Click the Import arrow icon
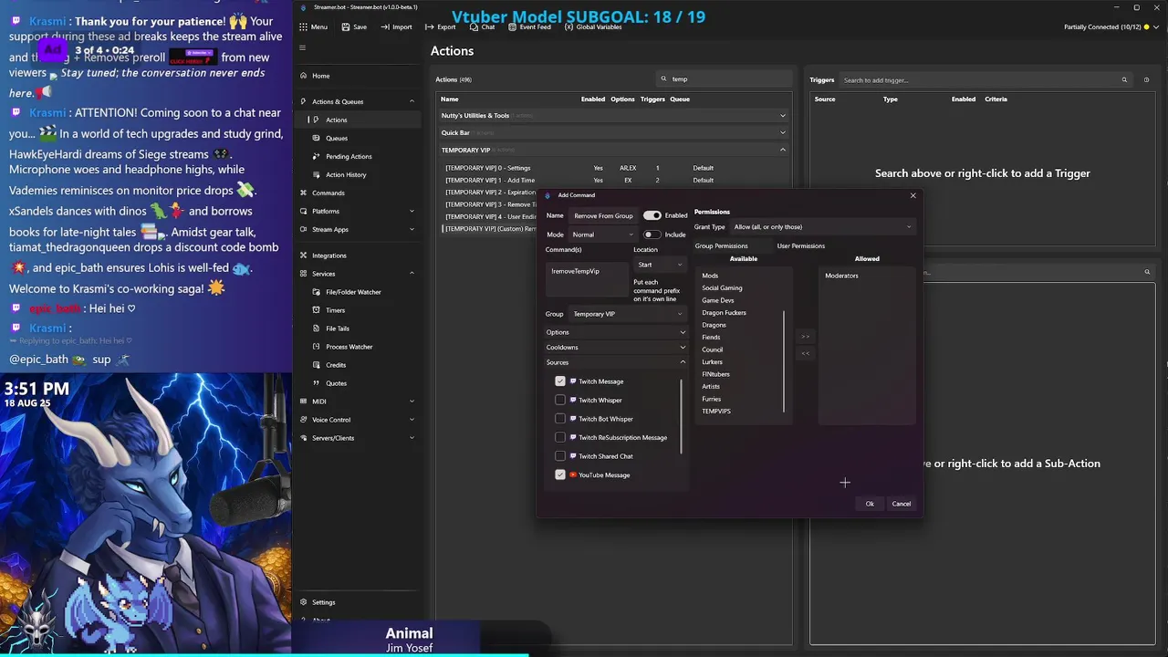The width and height of the screenshot is (1168, 657). tap(385, 27)
